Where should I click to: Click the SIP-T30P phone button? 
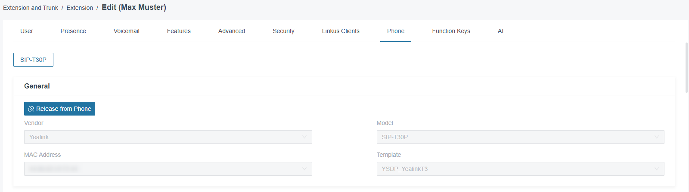click(x=33, y=60)
